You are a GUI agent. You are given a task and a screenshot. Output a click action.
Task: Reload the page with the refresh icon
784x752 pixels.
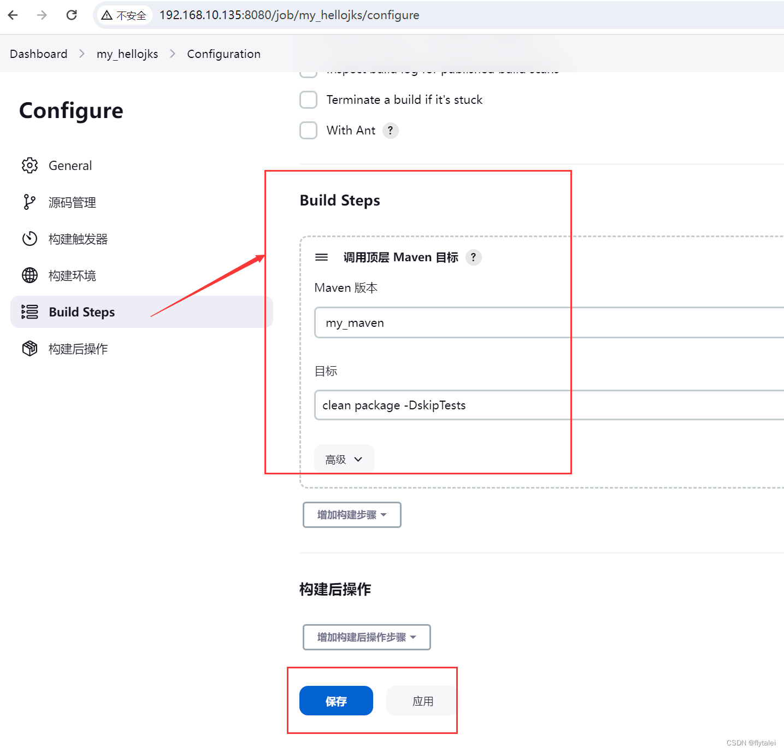72,15
